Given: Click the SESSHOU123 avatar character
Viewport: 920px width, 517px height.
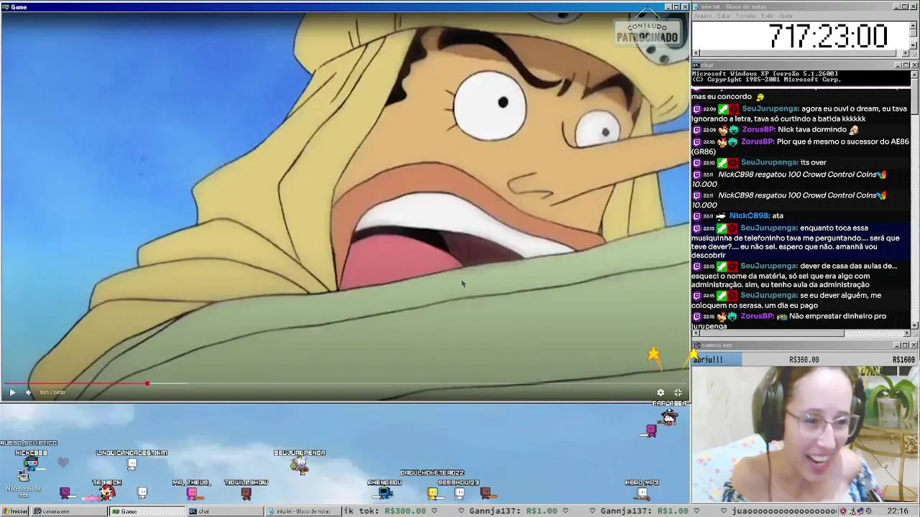Looking at the screenshot, I should pyautogui.click(x=459, y=493).
